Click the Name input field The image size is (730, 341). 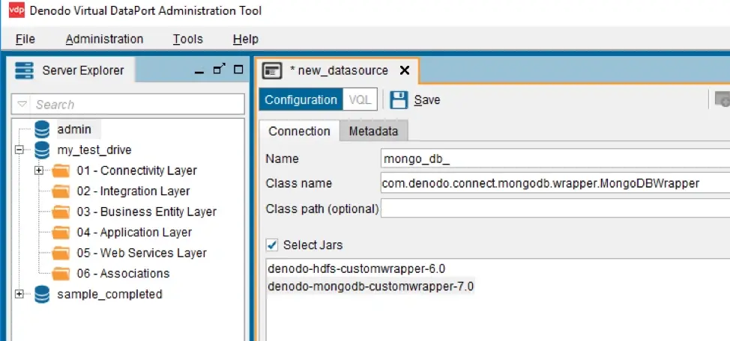[x=555, y=159]
